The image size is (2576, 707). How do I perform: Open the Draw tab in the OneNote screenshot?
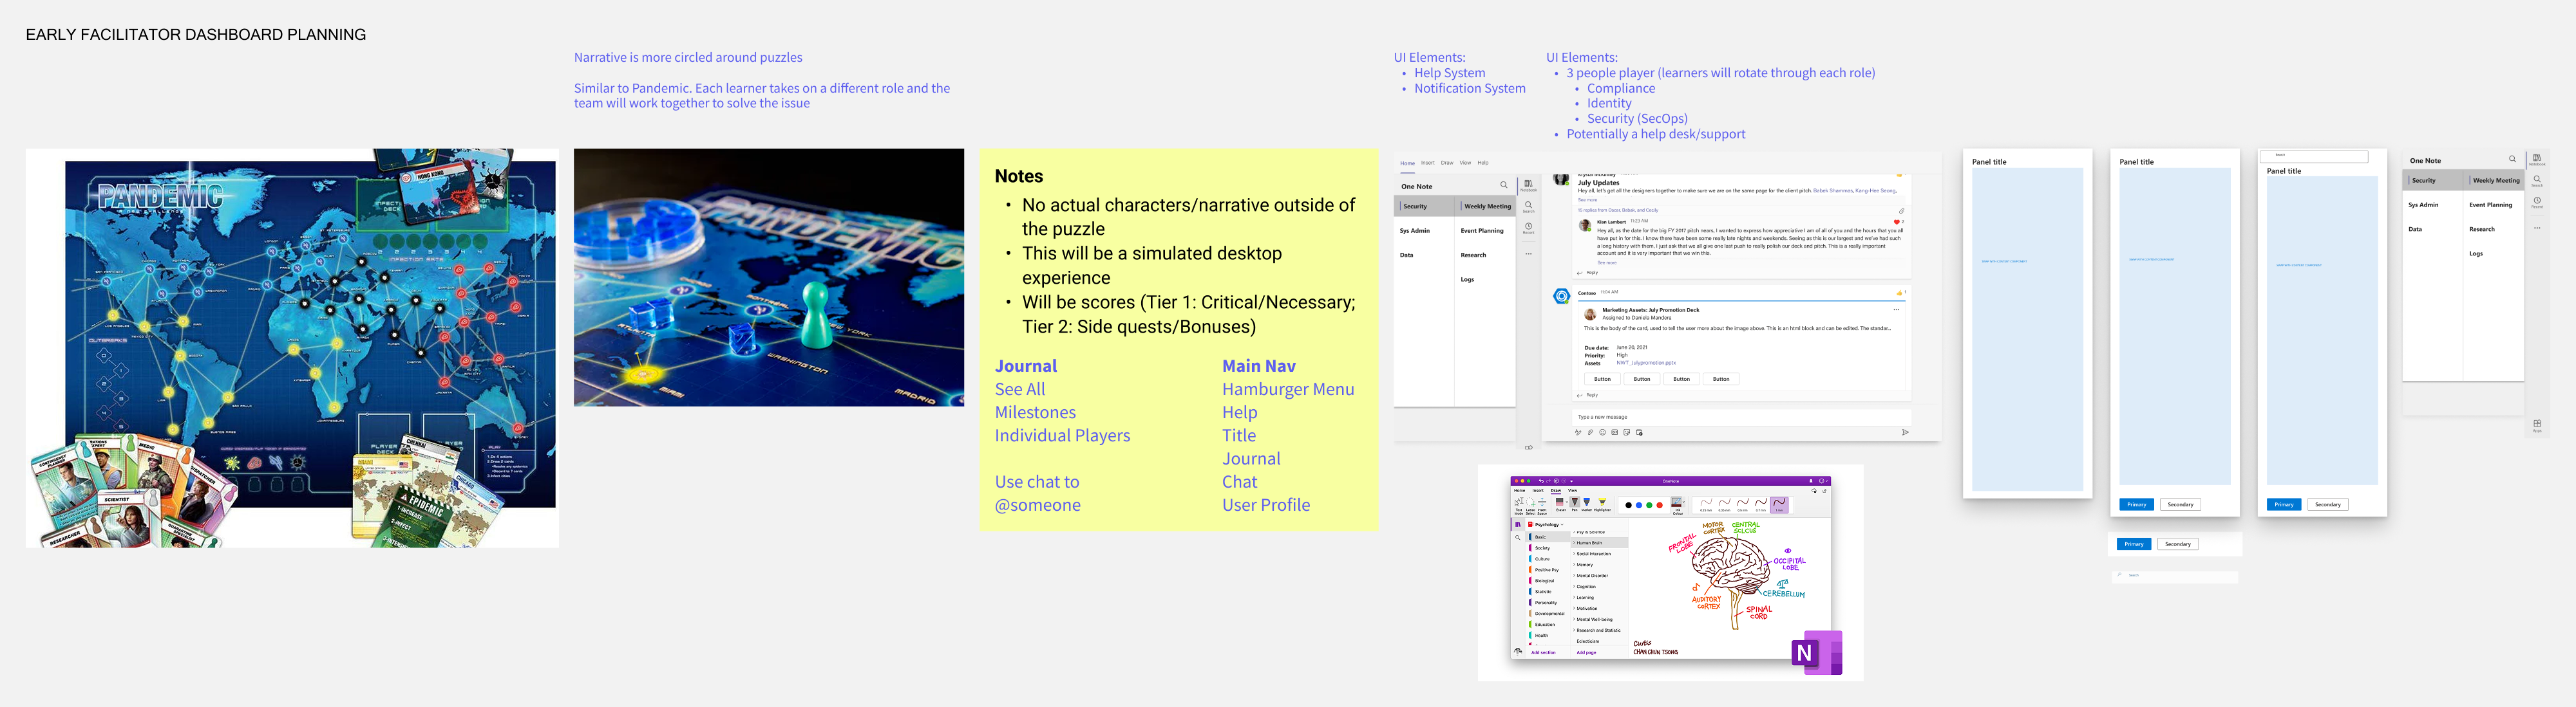click(x=1556, y=490)
